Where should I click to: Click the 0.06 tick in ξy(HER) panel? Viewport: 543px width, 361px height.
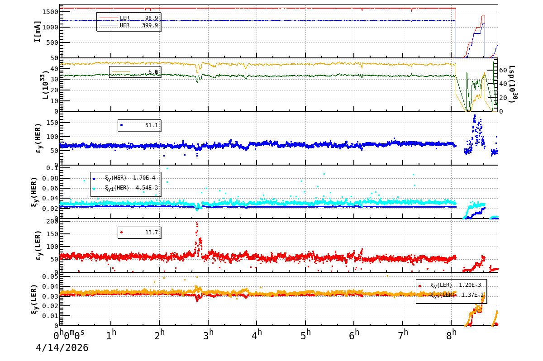pyautogui.click(x=51, y=188)
